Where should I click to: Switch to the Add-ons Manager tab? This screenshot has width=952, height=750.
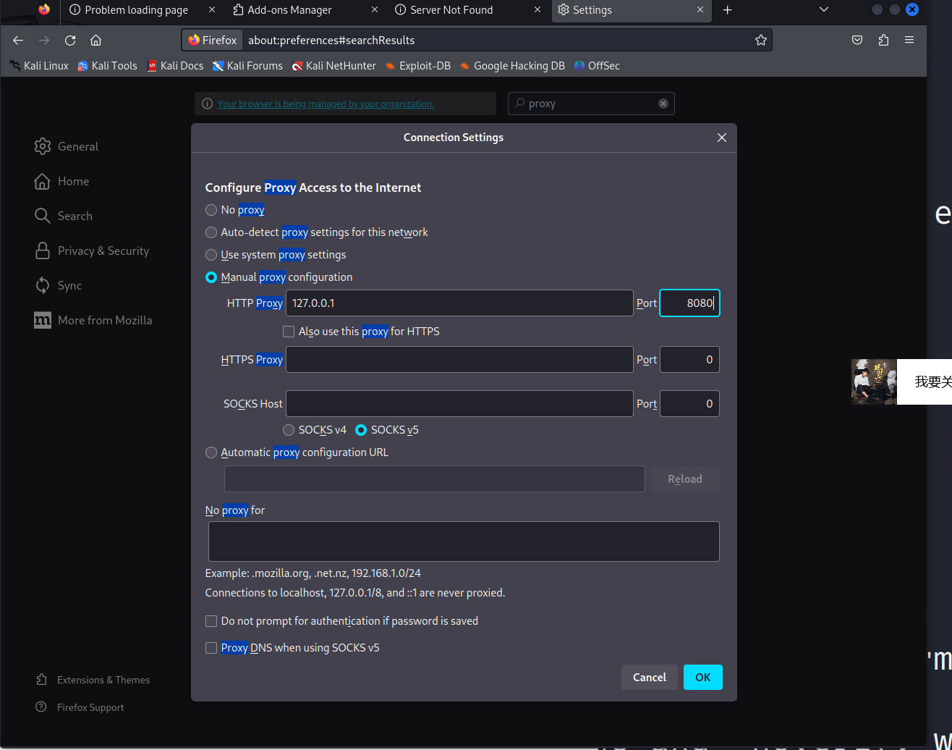(x=289, y=10)
